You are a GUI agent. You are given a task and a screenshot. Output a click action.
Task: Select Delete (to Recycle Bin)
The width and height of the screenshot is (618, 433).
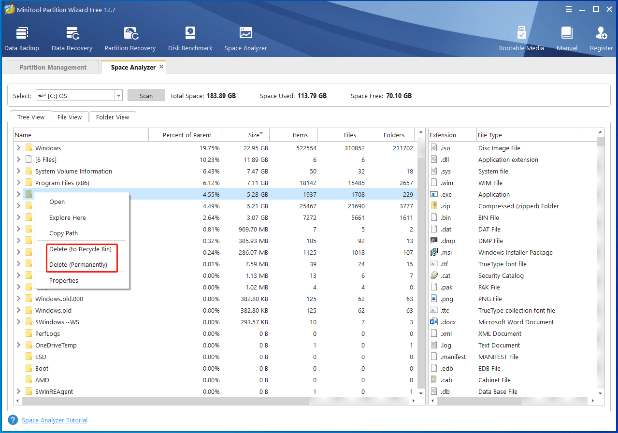click(81, 249)
